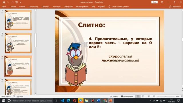This screenshot has width=183, height=103.
Task: Open Microsoft Edge from taskbar
Action: 69,100
